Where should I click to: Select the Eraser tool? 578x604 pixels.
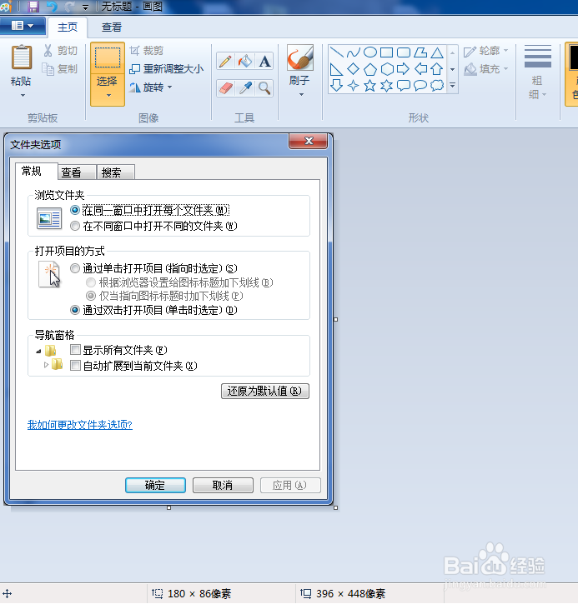(x=225, y=87)
